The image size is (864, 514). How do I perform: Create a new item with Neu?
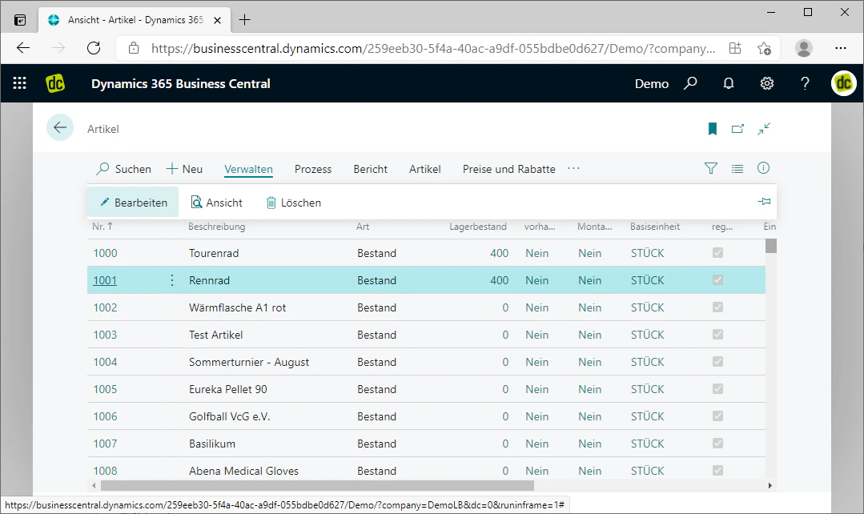pos(185,169)
